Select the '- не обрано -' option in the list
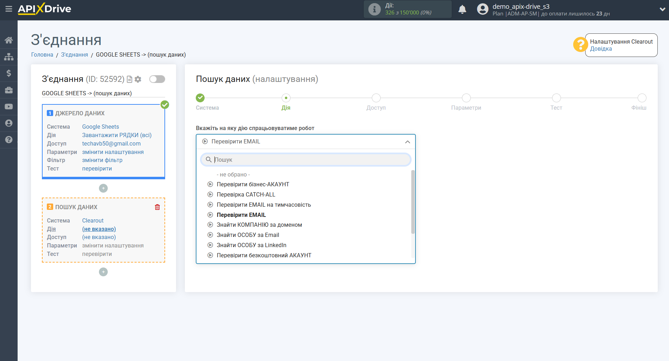669x361 pixels. 233,174
